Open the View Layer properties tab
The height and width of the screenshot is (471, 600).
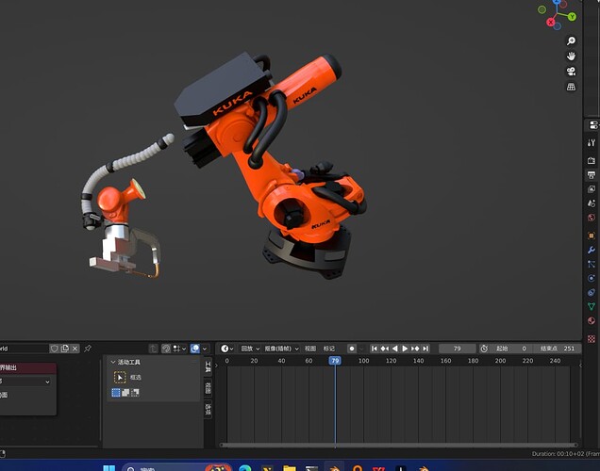pos(592,189)
